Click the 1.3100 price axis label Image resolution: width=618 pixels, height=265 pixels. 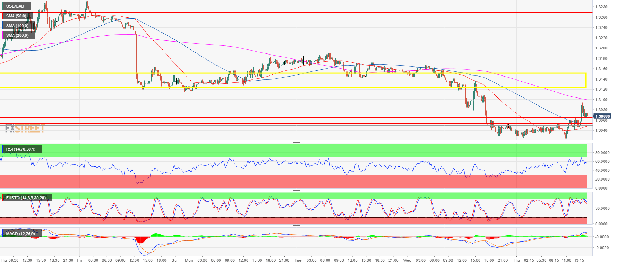coord(601,100)
